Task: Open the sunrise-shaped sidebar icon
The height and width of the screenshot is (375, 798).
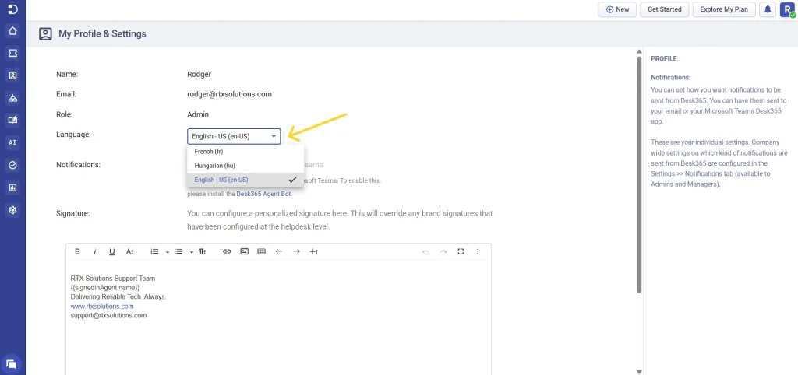Action: (x=12, y=98)
